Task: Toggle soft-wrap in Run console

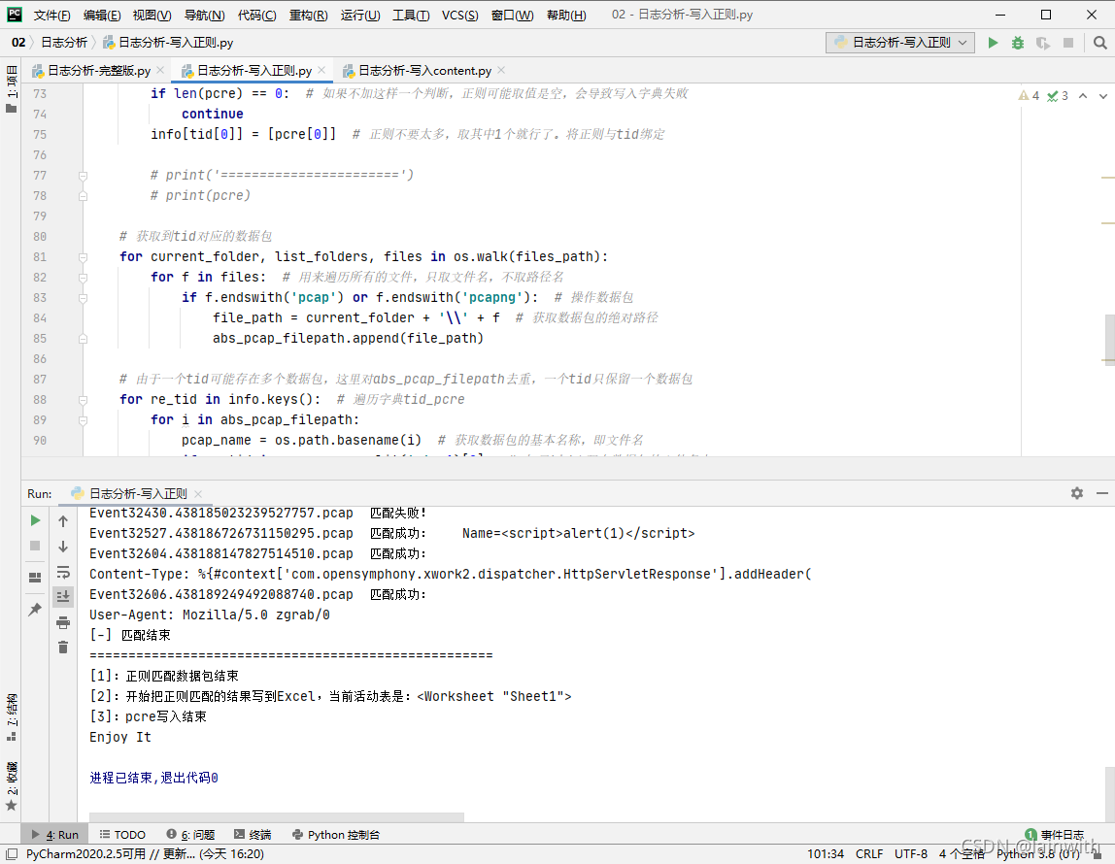Action: pyautogui.click(x=63, y=572)
